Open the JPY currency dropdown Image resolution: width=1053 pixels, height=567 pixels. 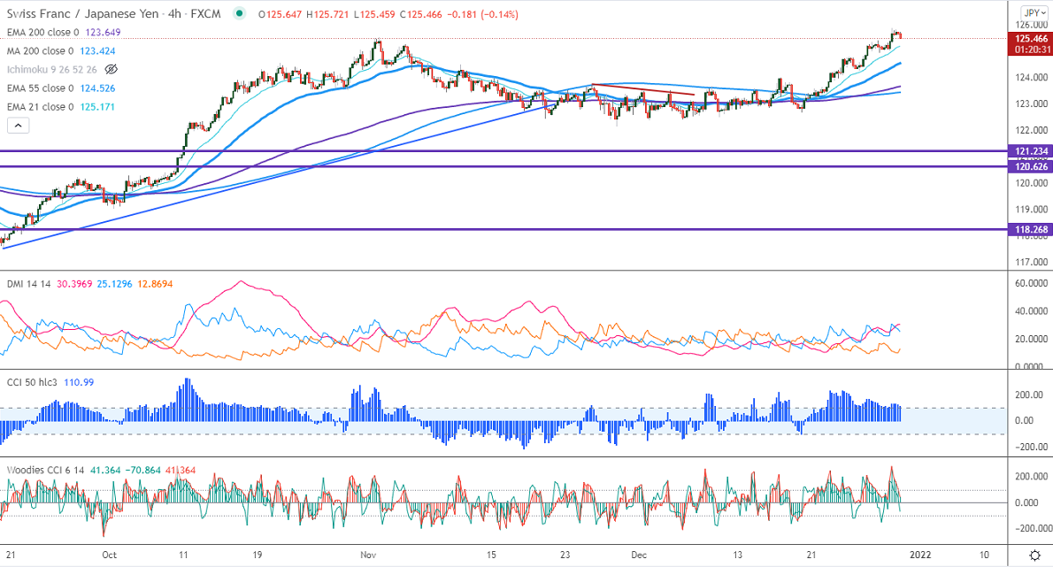(x=1035, y=12)
